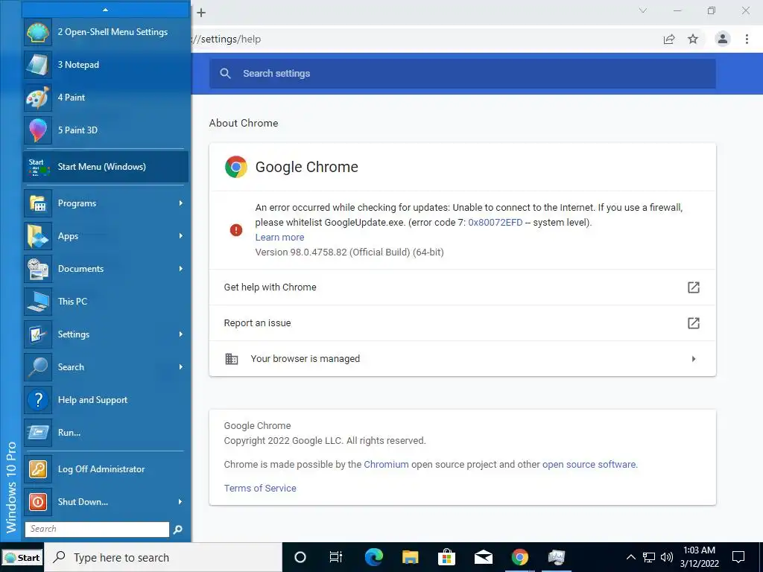Click the Type here to search box
This screenshot has width=763, height=572.
click(x=164, y=557)
